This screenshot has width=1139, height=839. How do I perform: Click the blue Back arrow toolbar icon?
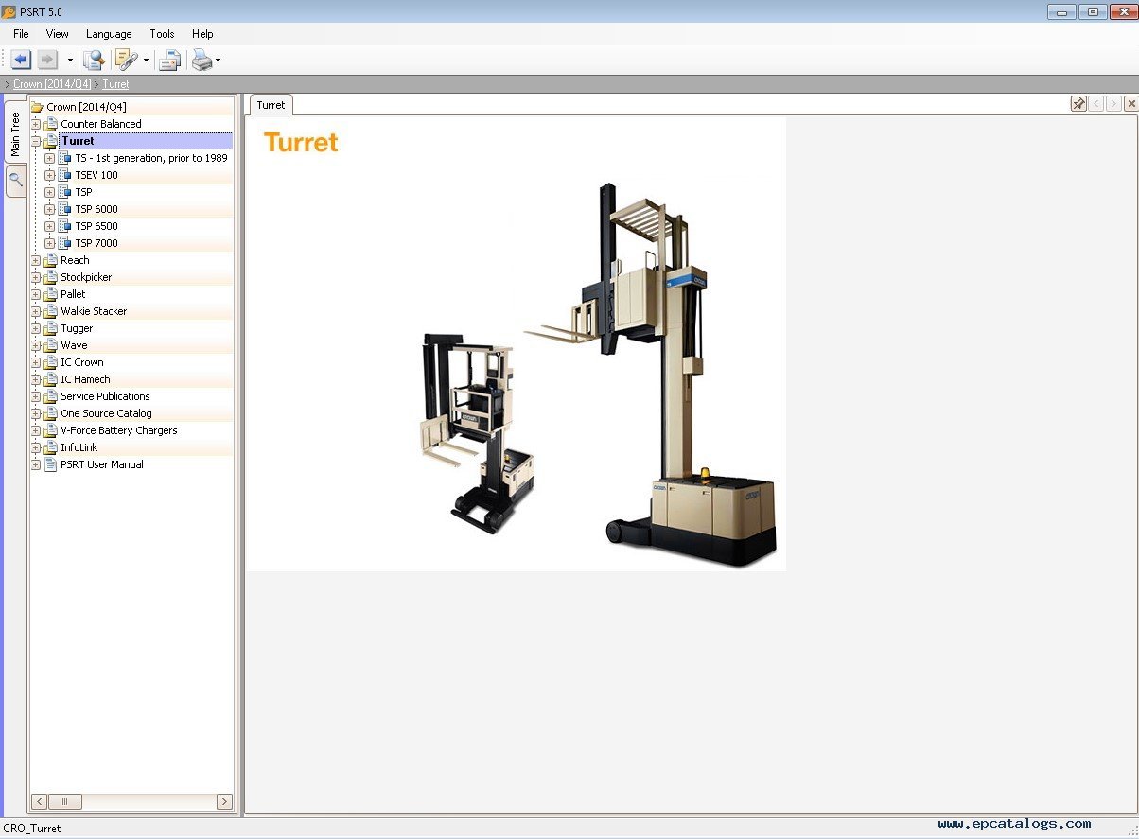pos(21,61)
